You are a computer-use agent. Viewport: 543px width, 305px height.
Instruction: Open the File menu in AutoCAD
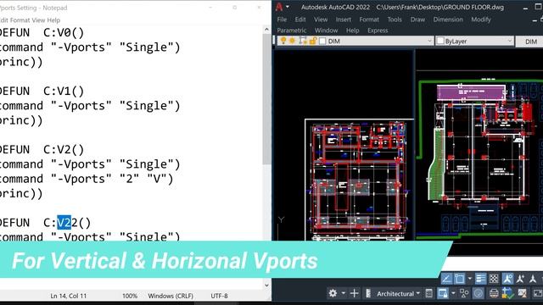point(282,19)
